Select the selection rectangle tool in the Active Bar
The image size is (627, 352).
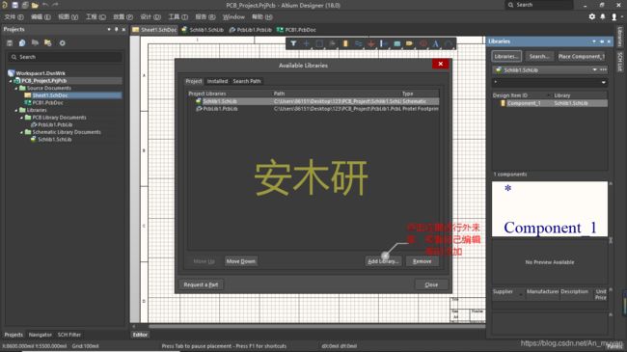[319, 43]
